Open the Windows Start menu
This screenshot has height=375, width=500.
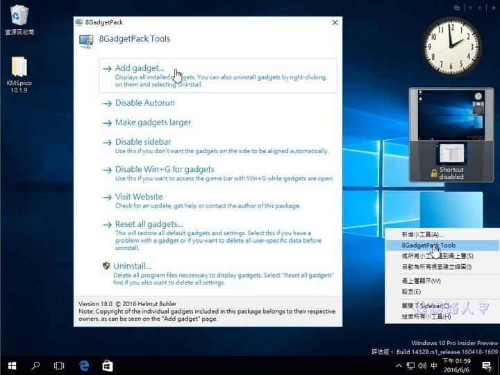[12, 366]
